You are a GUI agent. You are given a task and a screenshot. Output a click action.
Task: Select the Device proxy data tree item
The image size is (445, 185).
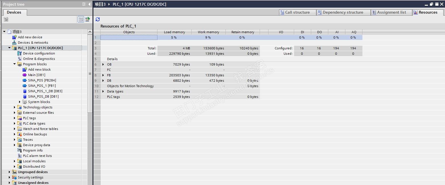pos(36,145)
